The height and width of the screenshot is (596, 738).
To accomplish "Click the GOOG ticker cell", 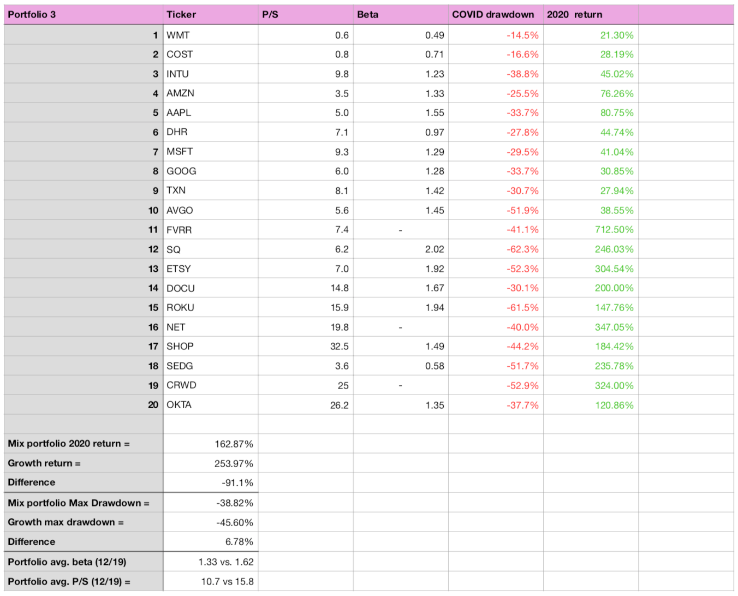I will click(210, 171).
